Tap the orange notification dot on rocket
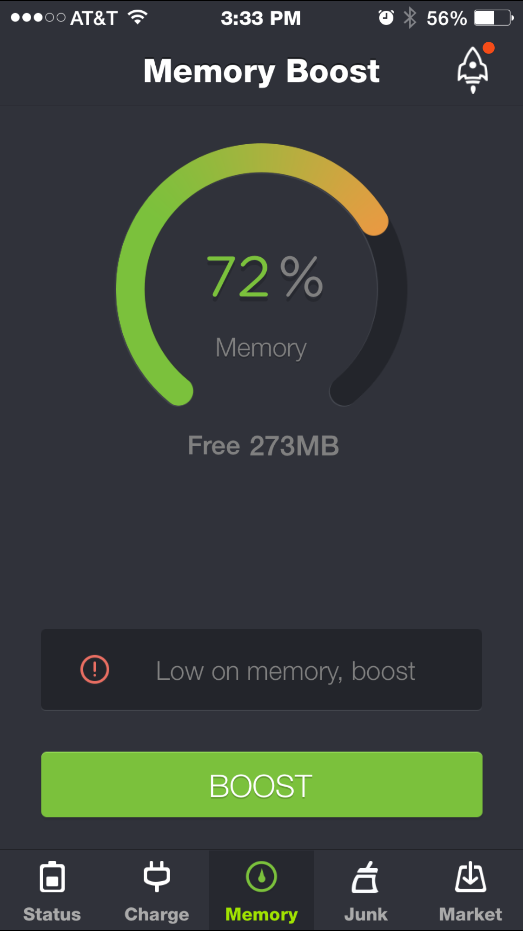The height and width of the screenshot is (931, 523). [x=488, y=48]
